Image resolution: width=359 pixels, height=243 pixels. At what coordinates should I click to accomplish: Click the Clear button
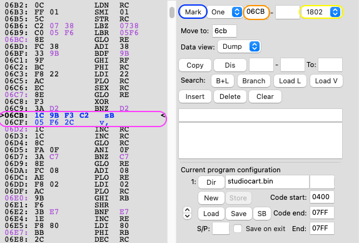265,96
